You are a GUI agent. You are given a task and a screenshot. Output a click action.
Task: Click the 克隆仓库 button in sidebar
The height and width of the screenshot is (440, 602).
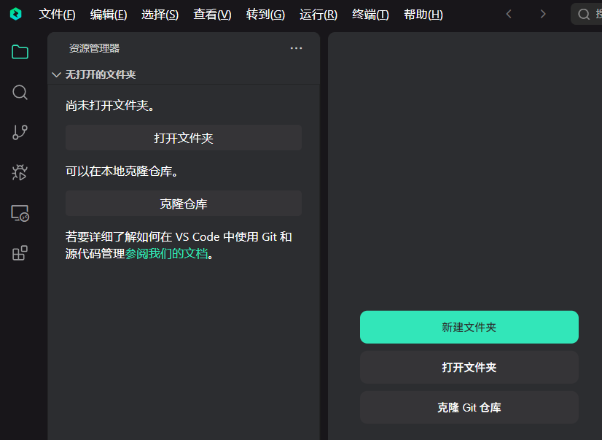(x=184, y=204)
